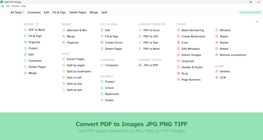The width and height of the screenshot is (263, 140).
Task: Open the Protect link under Security
Action: (110, 82)
